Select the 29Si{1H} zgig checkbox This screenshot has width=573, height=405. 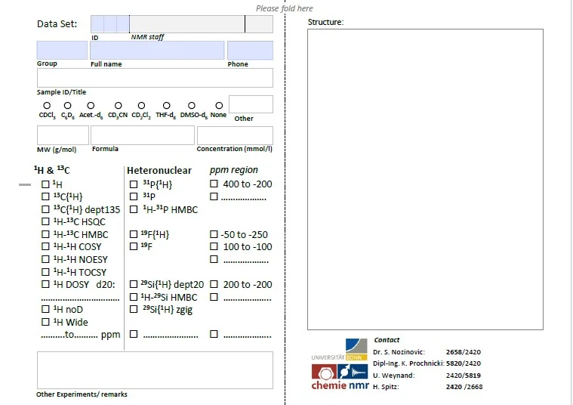134,309
